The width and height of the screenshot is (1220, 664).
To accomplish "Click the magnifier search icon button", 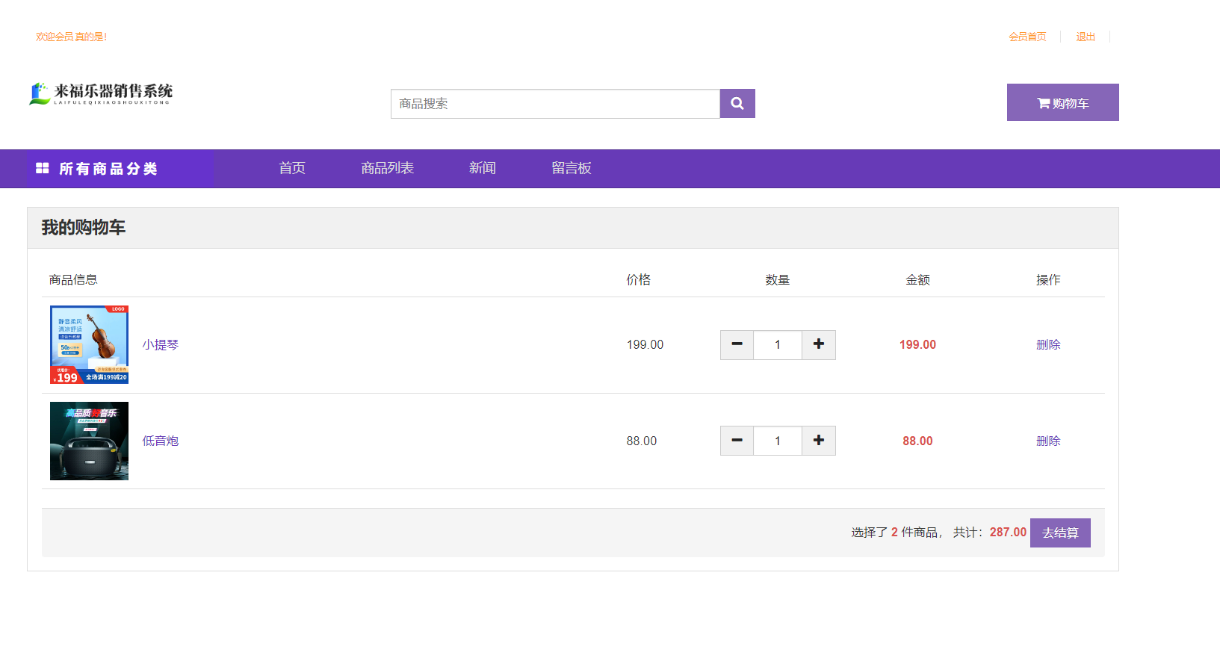I will (x=737, y=104).
